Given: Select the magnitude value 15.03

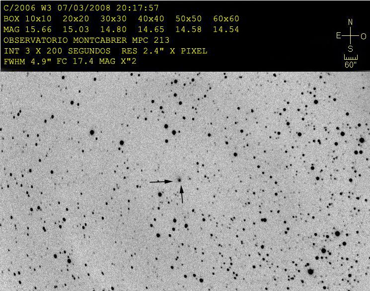Looking at the screenshot, I should point(76,29).
